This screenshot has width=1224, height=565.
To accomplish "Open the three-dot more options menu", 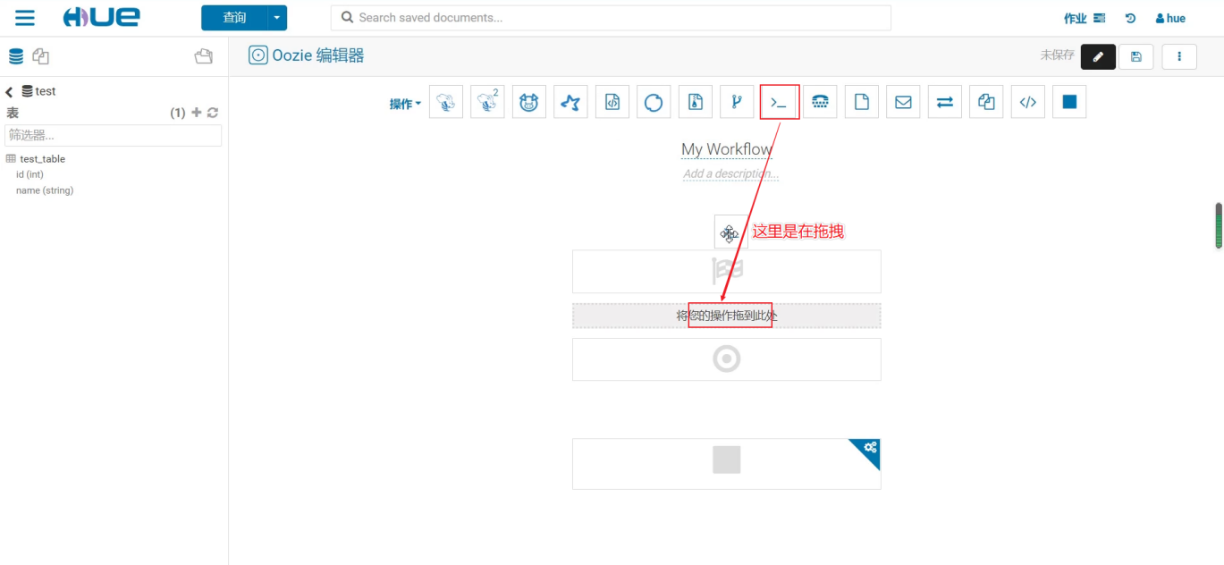I will 1179,56.
